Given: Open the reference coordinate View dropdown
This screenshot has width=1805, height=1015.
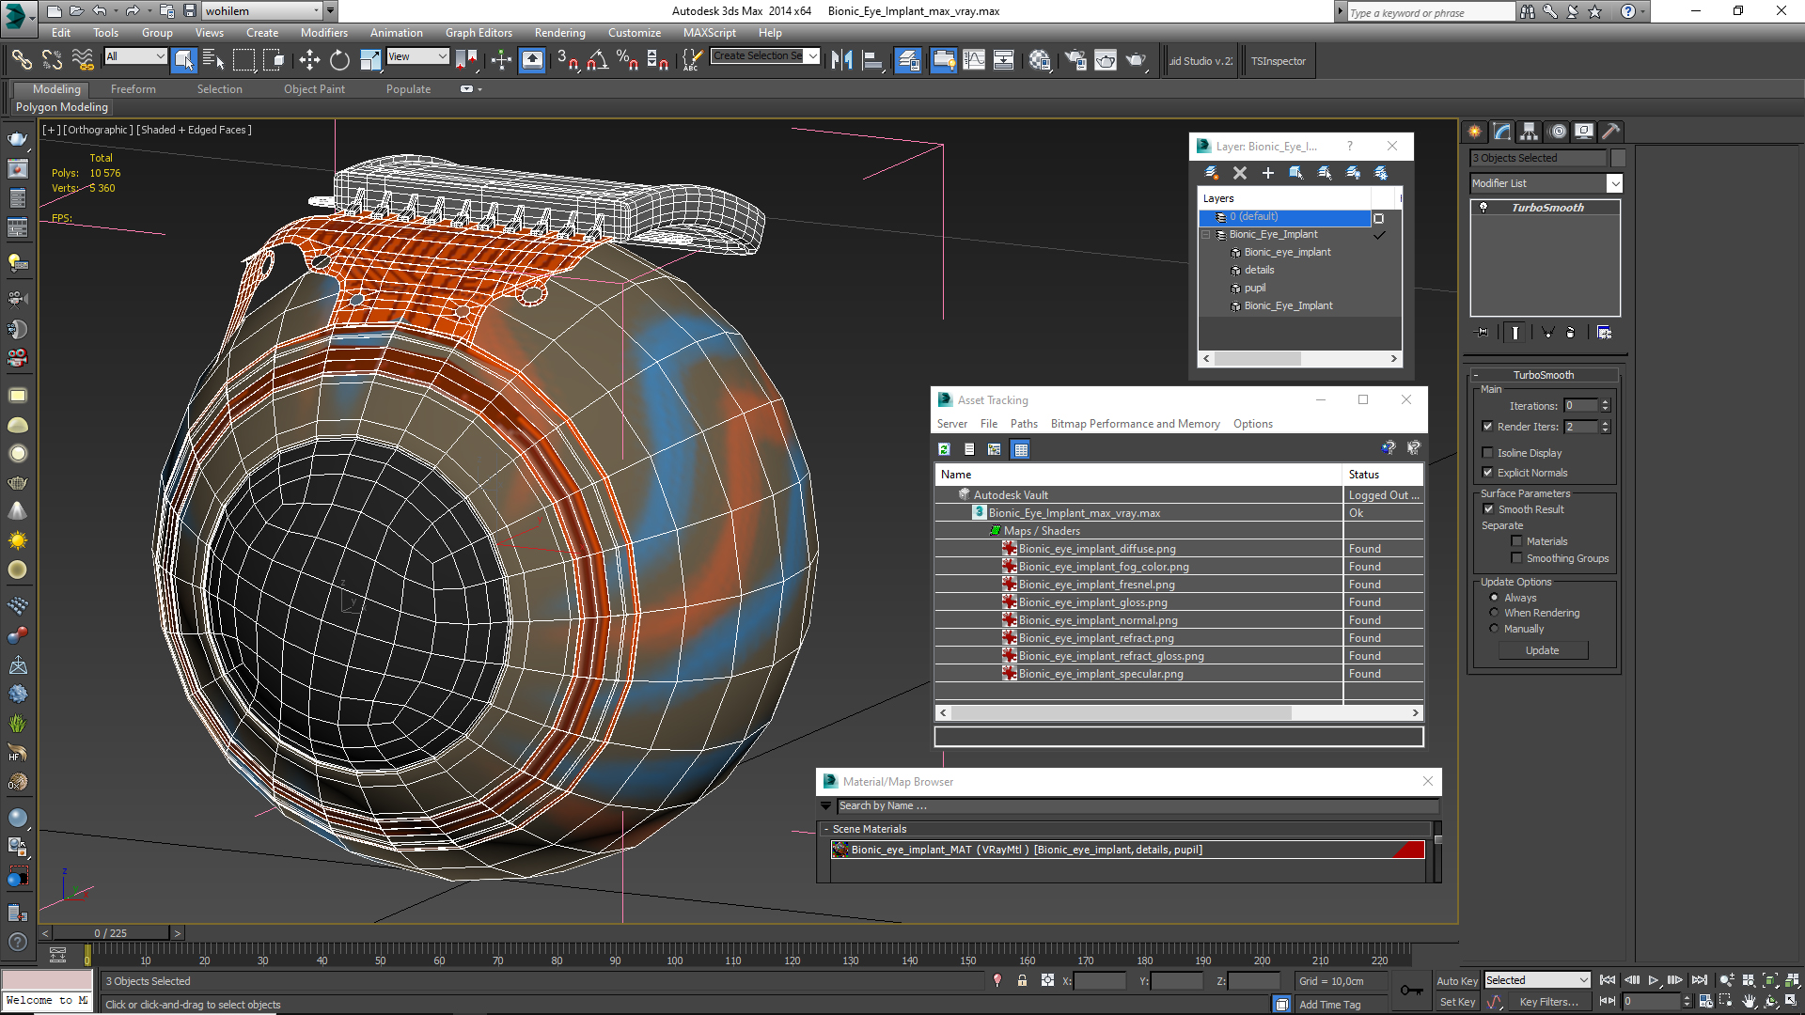Looking at the screenshot, I should [x=417, y=56].
